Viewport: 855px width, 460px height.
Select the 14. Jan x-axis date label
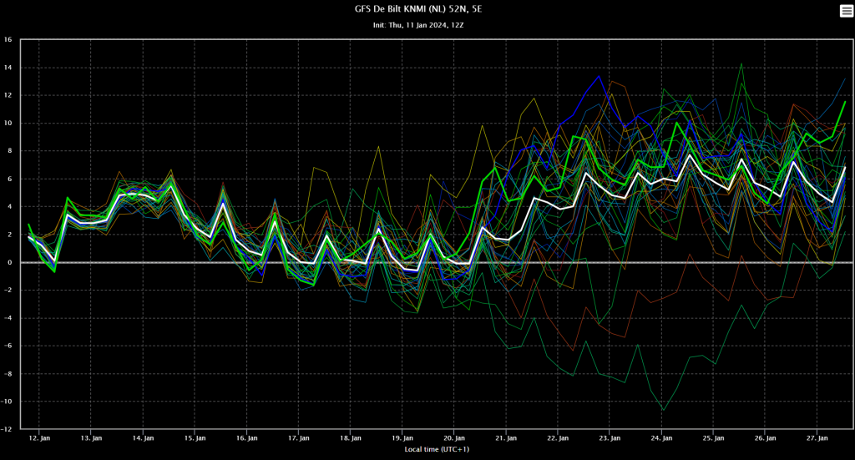coord(143,438)
